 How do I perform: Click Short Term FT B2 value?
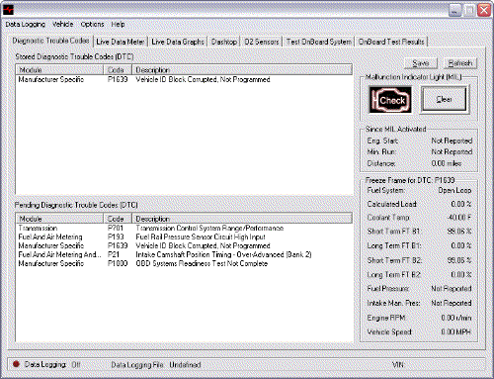[459, 260]
